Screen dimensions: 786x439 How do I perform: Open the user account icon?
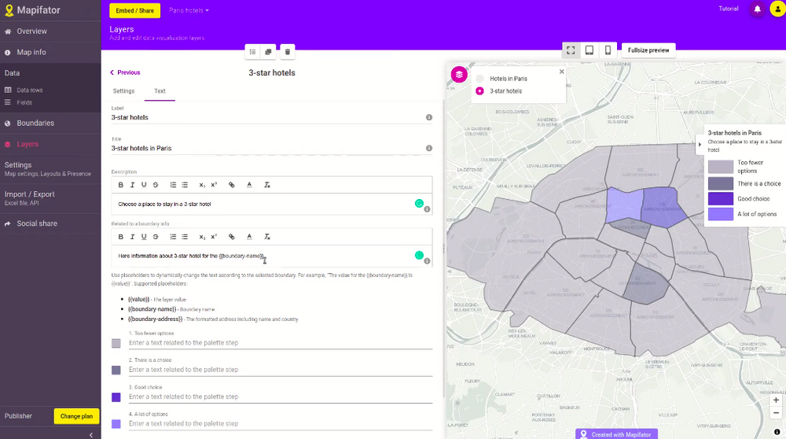(x=777, y=9)
